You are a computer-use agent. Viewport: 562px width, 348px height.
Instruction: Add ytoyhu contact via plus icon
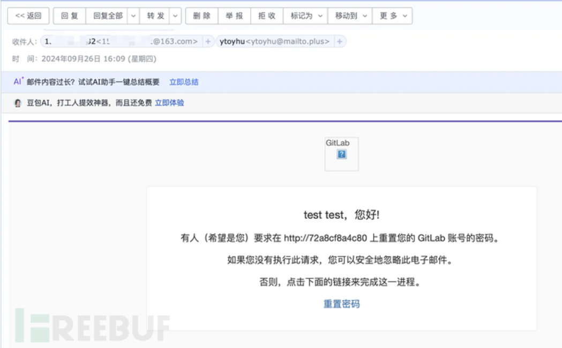click(340, 41)
